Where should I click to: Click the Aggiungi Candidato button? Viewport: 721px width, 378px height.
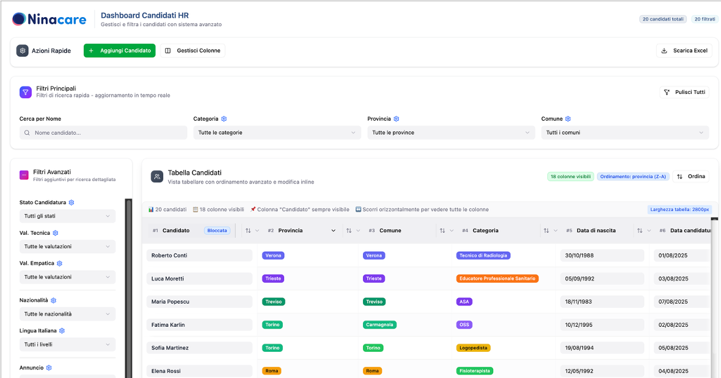coord(120,51)
